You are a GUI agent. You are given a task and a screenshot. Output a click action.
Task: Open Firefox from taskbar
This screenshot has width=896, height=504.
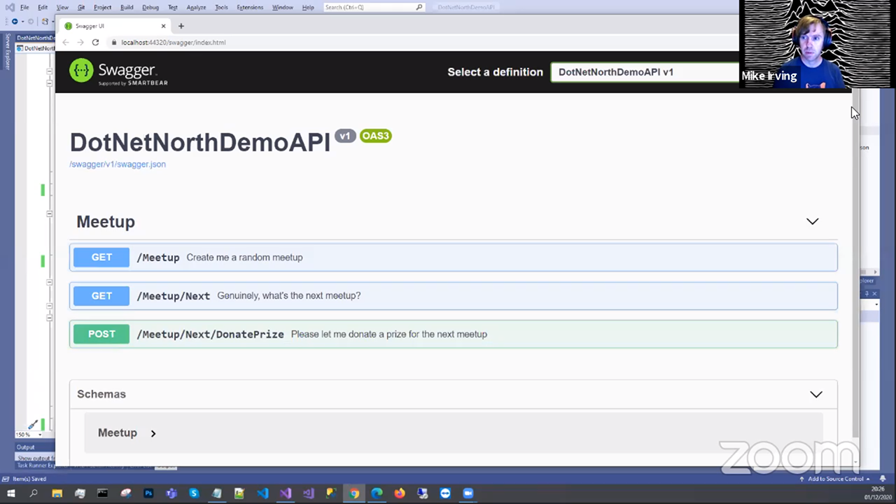coord(400,493)
